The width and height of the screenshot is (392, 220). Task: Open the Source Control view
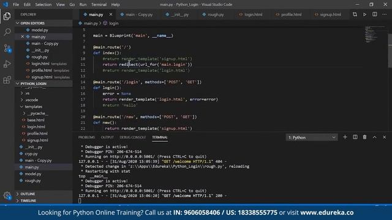(7, 48)
